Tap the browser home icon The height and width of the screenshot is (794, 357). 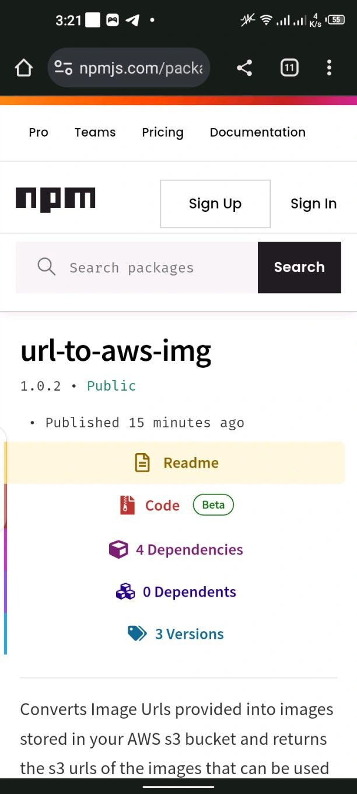(24, 68)
